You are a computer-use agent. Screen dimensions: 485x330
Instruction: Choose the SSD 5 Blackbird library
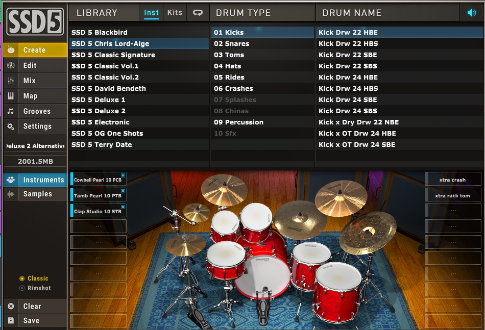(x=139, y=32)
